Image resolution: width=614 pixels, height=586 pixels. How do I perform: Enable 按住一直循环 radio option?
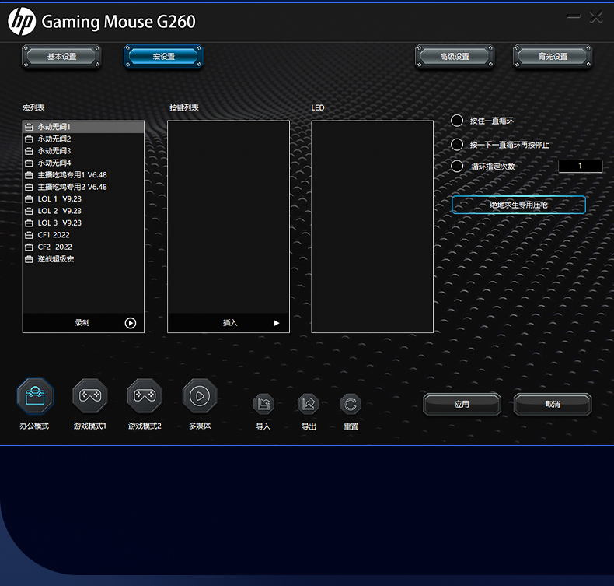point(457,121)
